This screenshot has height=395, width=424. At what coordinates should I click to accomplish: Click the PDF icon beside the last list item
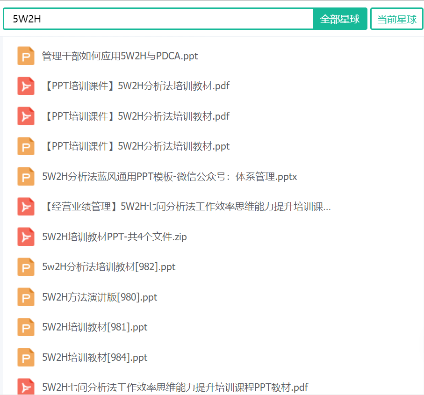point(26,387)
